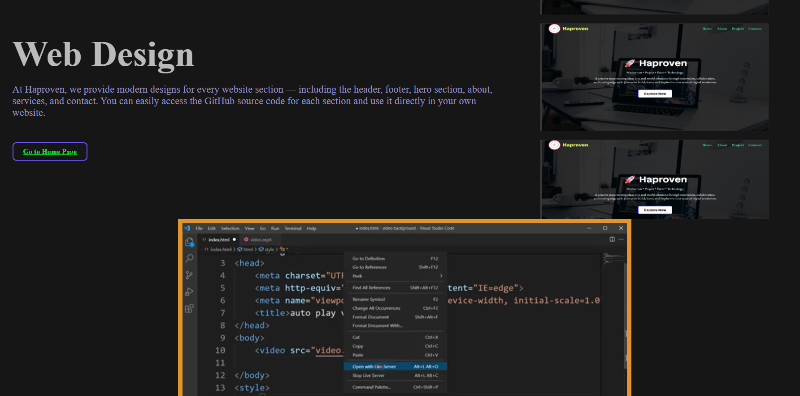Open the Edit menu in VS Code
The image size is (800, 396).
click(x=212, y=228)
